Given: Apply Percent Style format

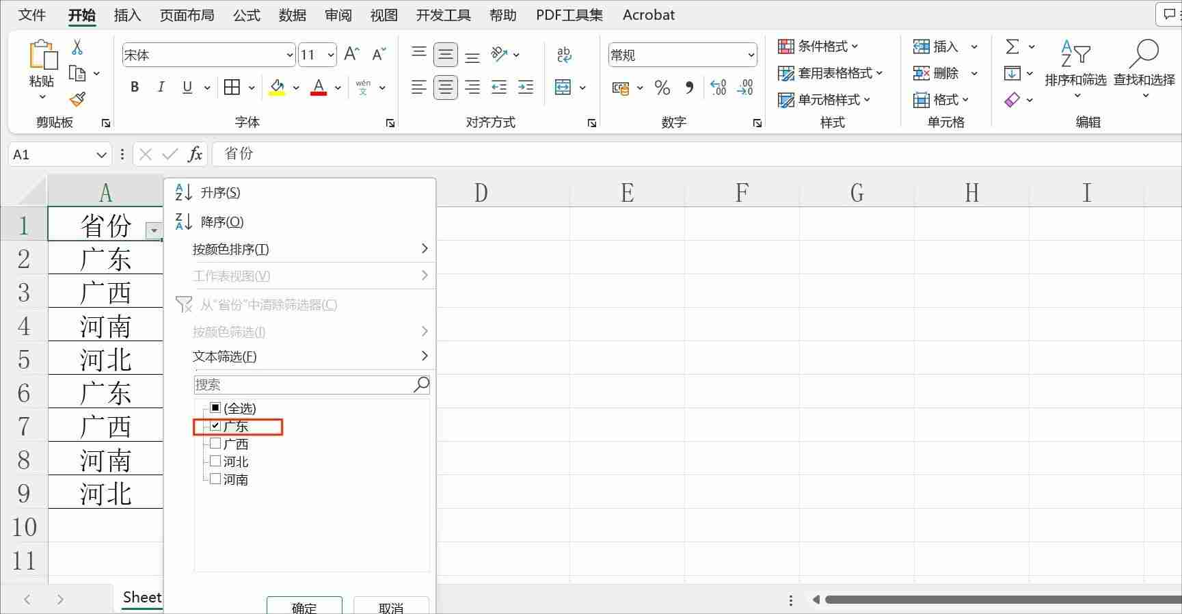Looking at the screenshot, I should point(662,88).
